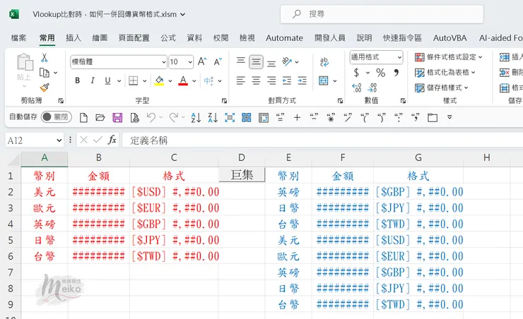This screenshot has height=319, width=523.
Task: Click the Percent Style icon
Action: (x=380, y=73)
